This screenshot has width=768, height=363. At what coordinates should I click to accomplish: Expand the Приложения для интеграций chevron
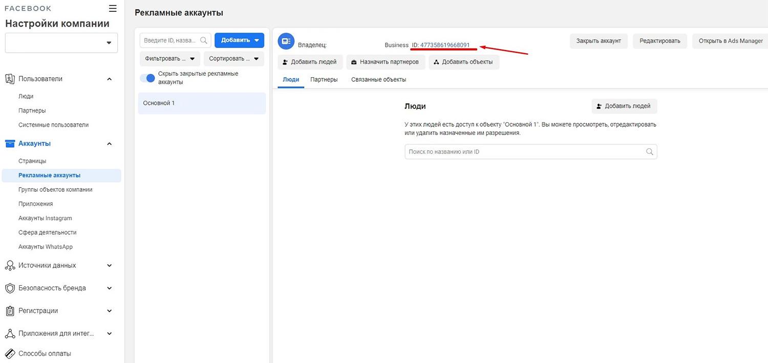point(109,333)
